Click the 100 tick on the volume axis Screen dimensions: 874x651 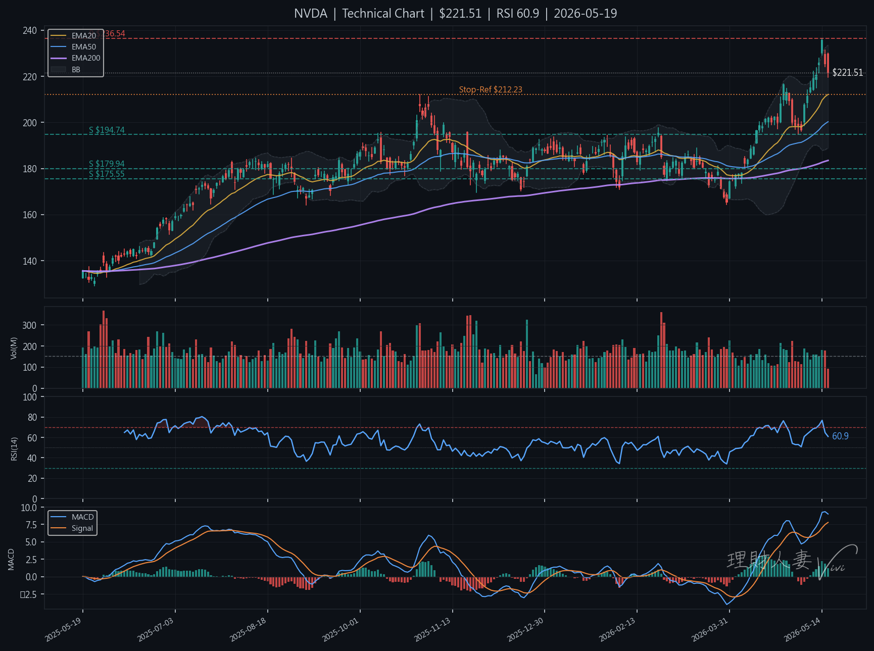click(x=30, y=368)
